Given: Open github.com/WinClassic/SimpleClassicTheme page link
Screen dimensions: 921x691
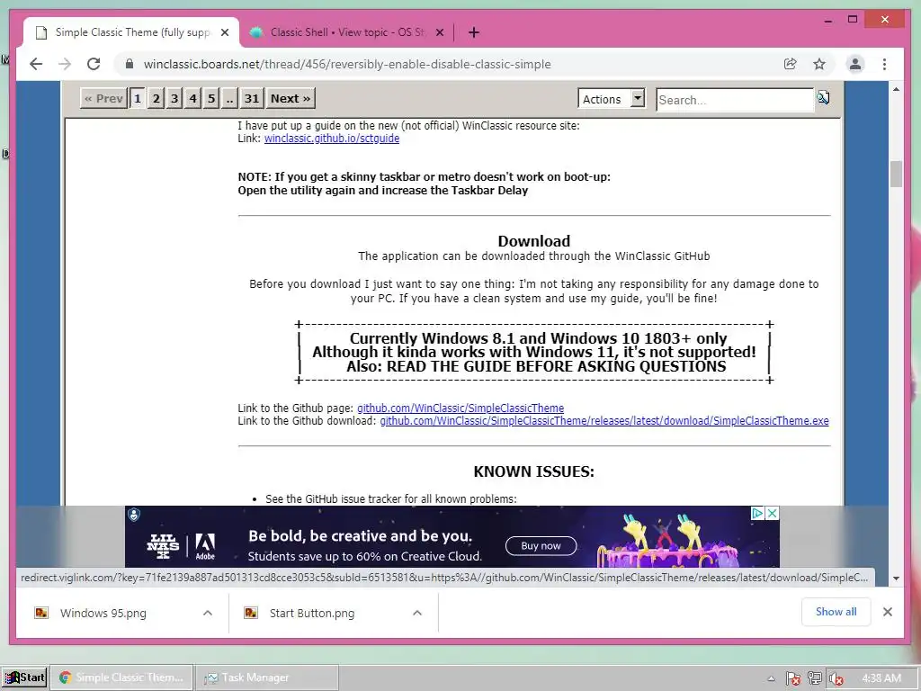Looking at the screenshot, I should pos(460,408).
